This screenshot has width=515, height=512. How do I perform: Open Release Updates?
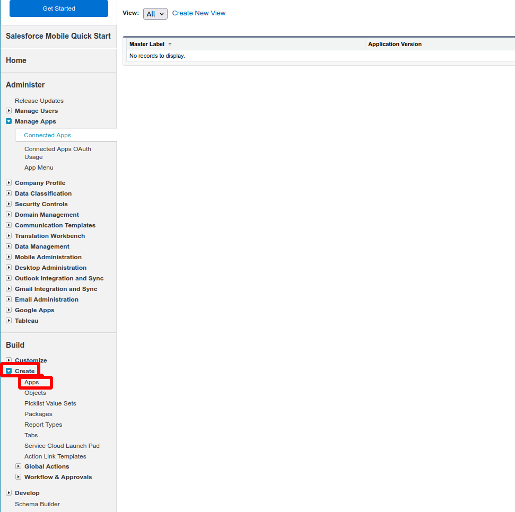point(39,101)
